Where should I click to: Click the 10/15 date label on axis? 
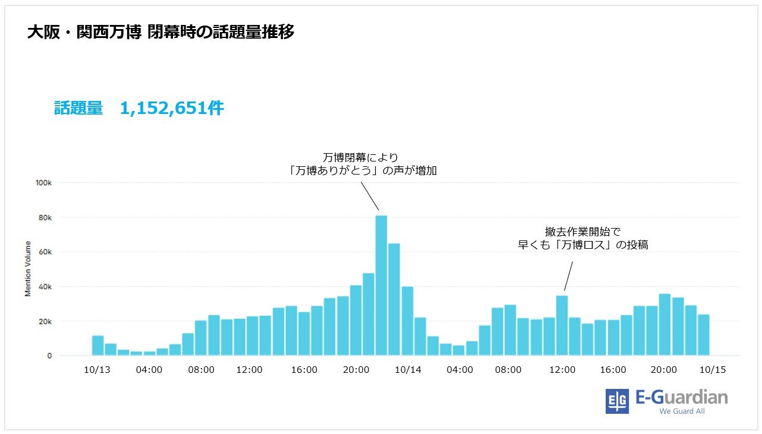coord(713,370)
